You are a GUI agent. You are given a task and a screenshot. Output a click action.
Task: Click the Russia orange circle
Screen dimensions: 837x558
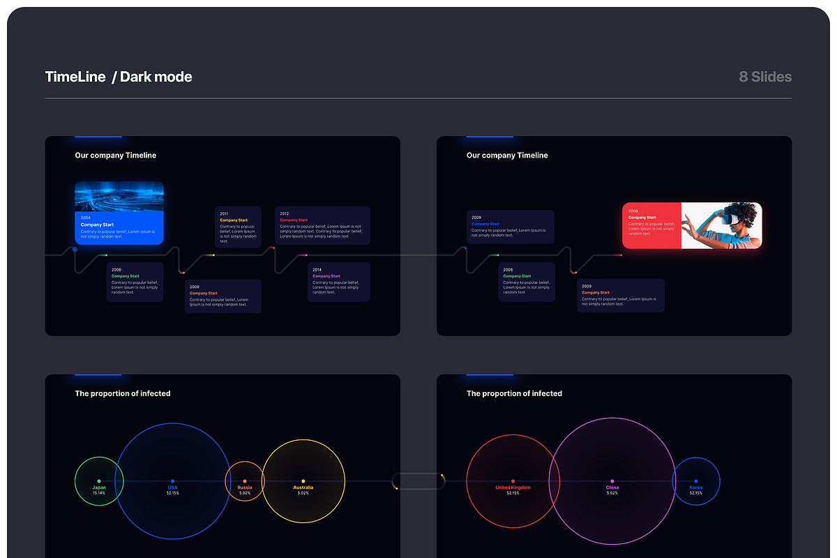[245, 481]
